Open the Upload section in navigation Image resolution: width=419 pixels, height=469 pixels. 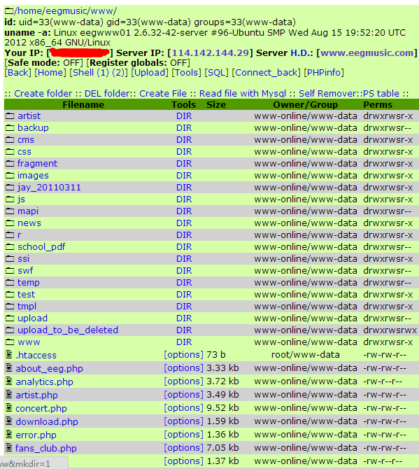click(x=150, y=73)
